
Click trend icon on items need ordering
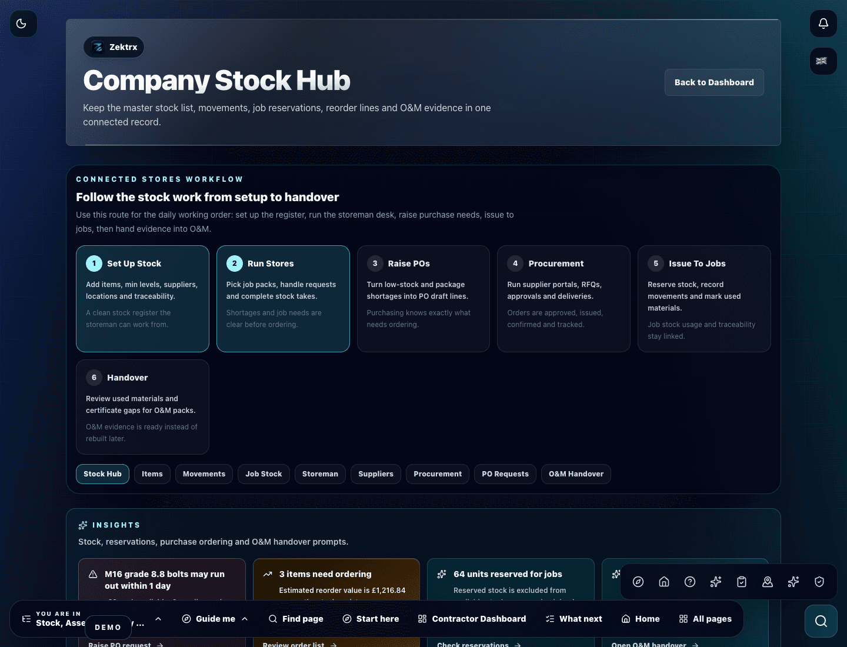point(268,574)
